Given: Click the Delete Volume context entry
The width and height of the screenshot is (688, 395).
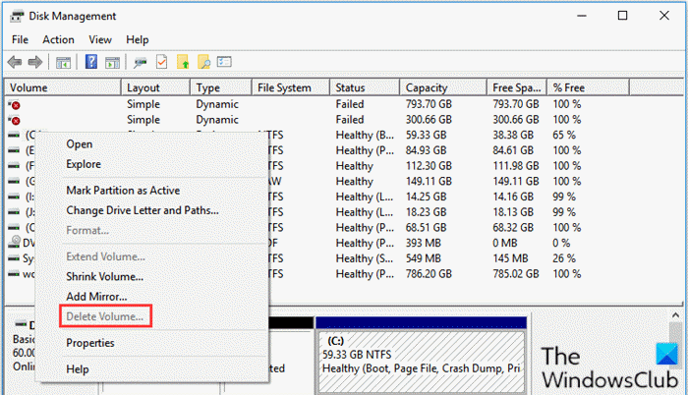Looking at the screenshot, I should pos(104,316).
